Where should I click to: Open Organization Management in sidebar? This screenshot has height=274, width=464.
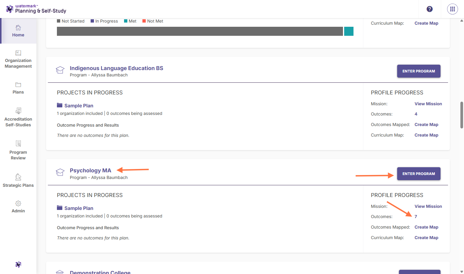point(18,59)
